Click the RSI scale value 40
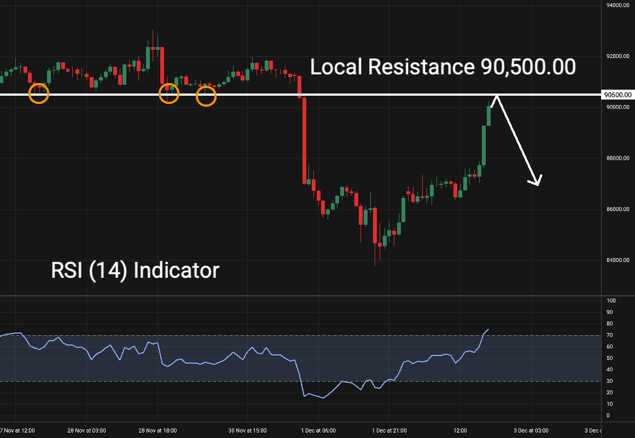The height and width of the screenshot is (438, 635). click(x=610, y=370)
